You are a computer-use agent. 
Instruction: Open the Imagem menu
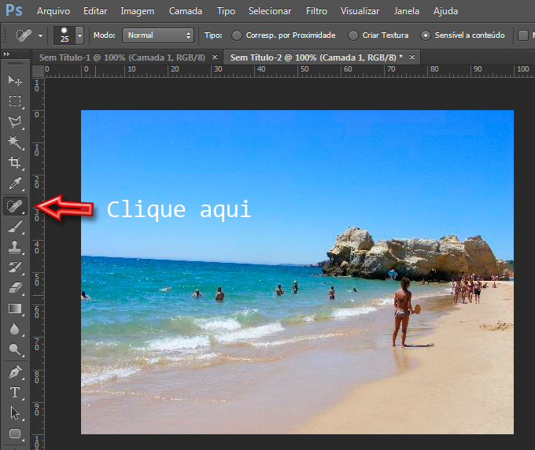(137, 11)
